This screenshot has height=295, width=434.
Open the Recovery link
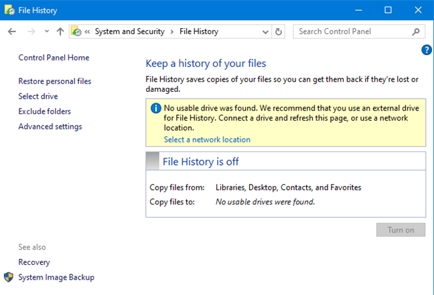point(34,262)
